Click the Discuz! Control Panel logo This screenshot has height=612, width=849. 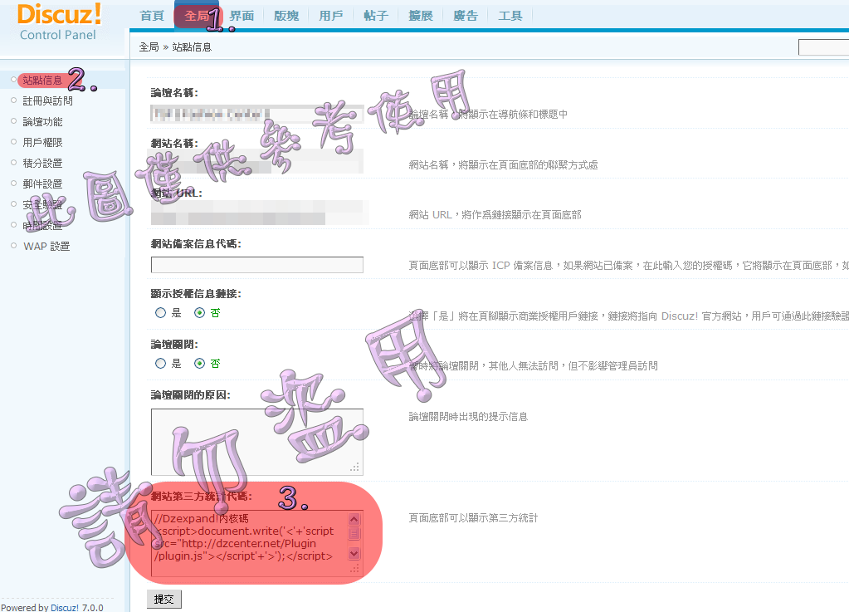click(58, 22)
